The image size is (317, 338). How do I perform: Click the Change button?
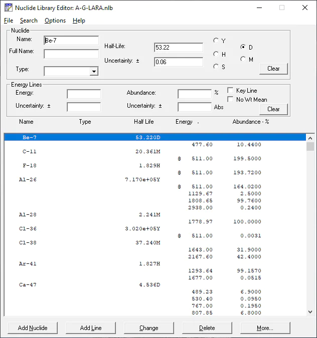(x=149, y=328)
